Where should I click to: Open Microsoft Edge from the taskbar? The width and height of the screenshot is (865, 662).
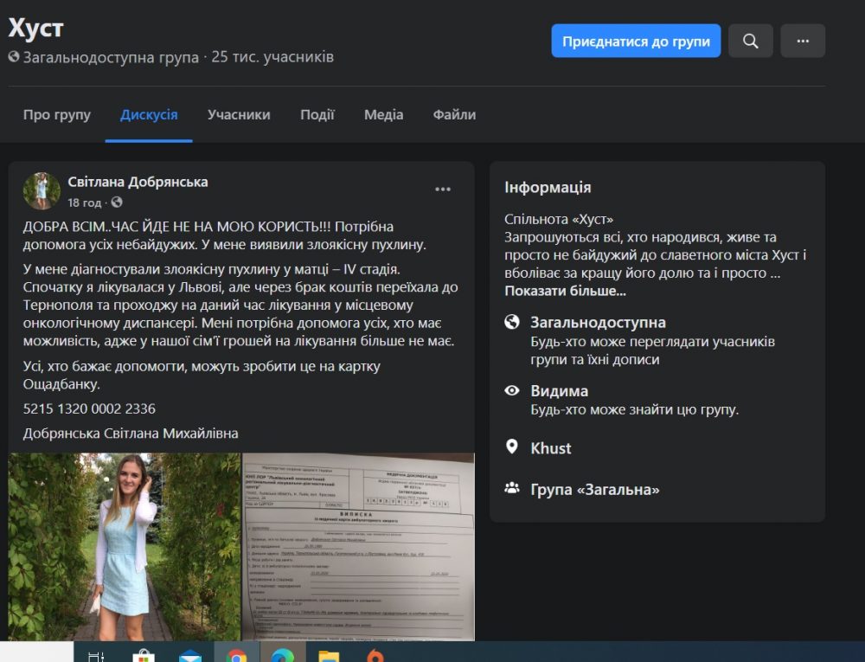coord(282,655)
